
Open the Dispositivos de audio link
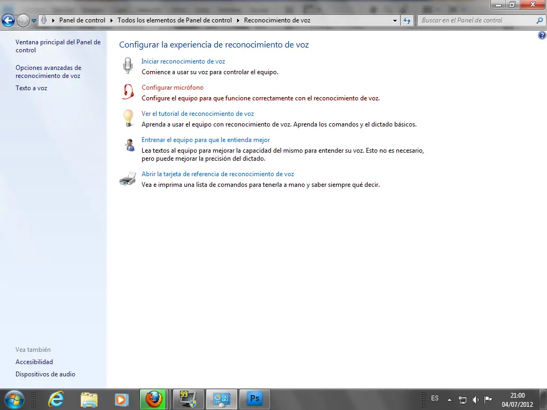pos(45,374)
